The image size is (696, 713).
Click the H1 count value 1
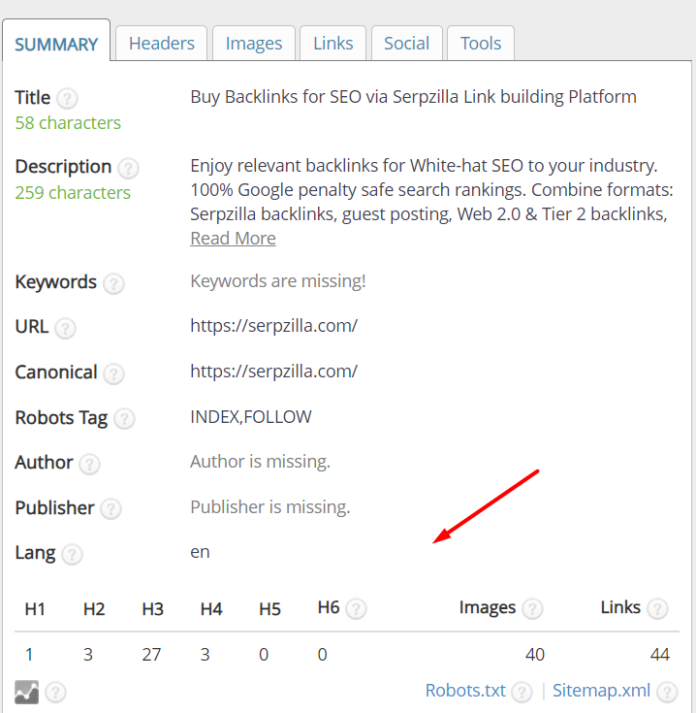pyautogui.click(x=29, y=655)
